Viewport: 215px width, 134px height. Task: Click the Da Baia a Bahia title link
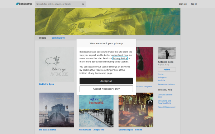(48, 130)
